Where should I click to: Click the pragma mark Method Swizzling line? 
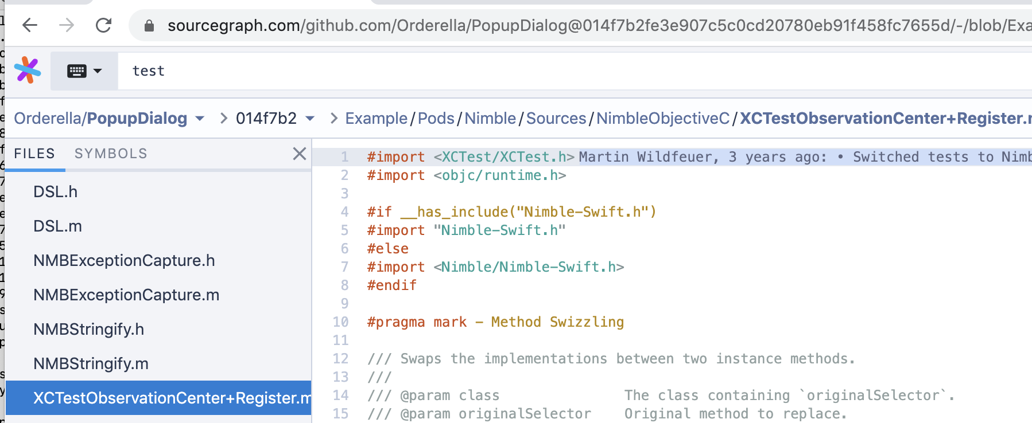[495, 322]
